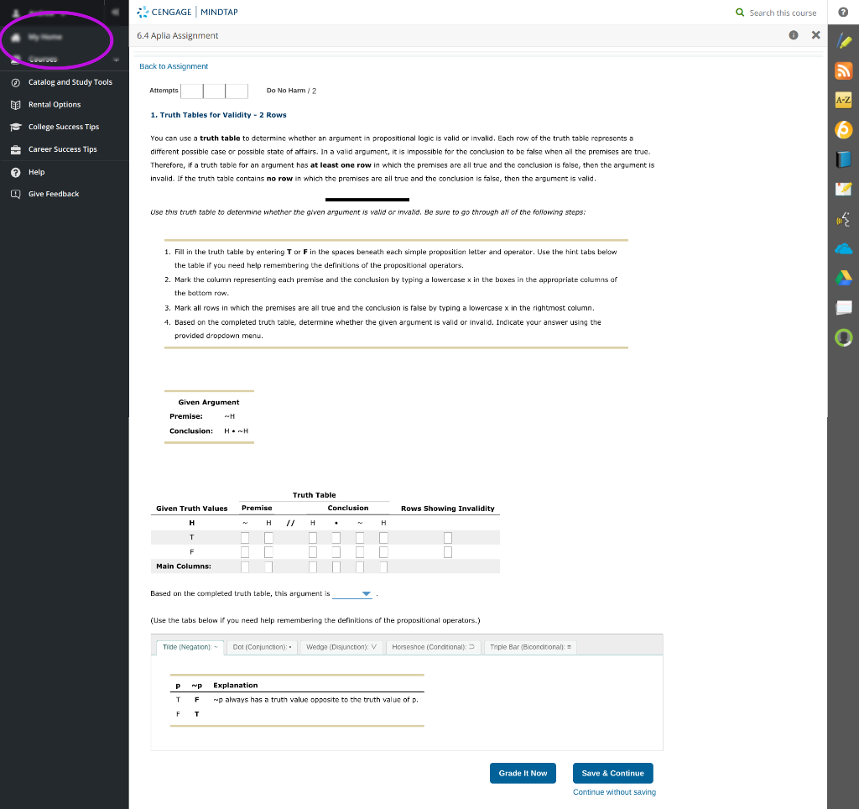Open OneDrive from the right app dock
The width and height of the screenshot is (859, 809).
coord(843,247)
